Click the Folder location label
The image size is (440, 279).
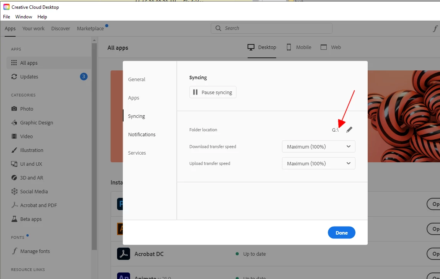(203, 130)
